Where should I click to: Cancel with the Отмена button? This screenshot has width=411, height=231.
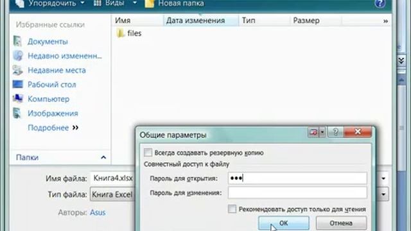[x=341, y=223]
